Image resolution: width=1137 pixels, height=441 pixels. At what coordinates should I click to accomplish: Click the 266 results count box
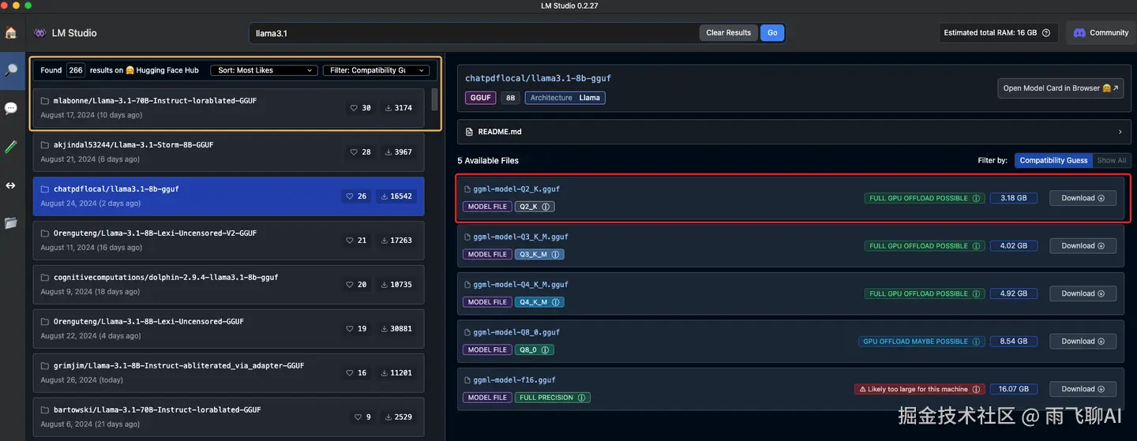(76, 70)
